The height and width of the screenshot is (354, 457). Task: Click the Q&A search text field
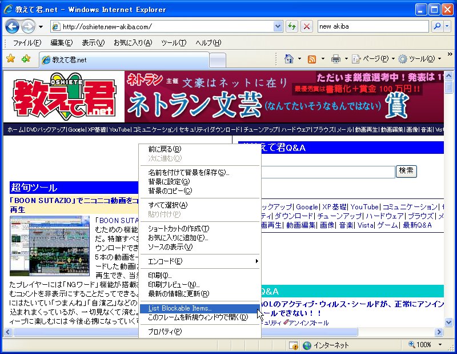tap(328, 172)
